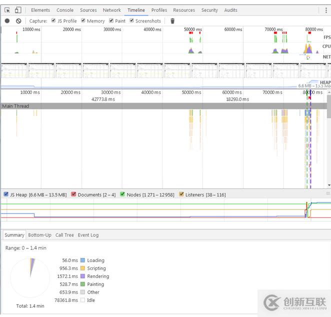The height and width of the screenshot is (317, 331).
Task: Click the Scripting yellow color swatch
Action: 83,268
